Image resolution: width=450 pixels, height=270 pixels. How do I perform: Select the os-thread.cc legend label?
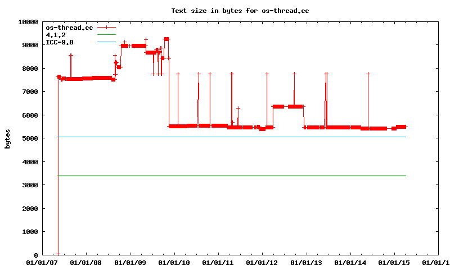69,28
